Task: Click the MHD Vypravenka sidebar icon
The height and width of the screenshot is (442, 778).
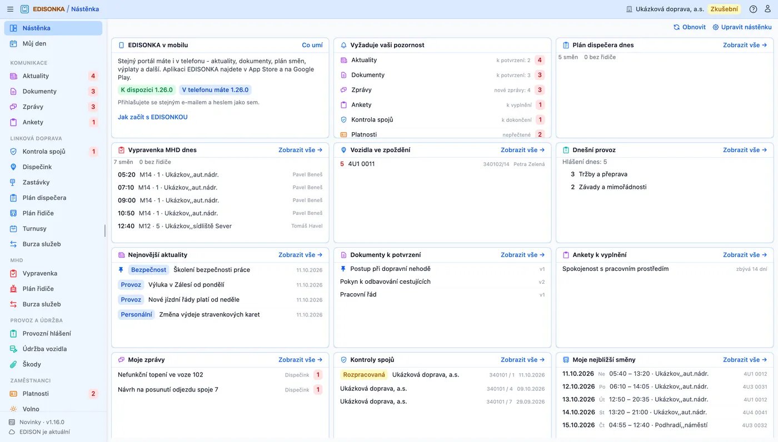Action: [14, 273]
